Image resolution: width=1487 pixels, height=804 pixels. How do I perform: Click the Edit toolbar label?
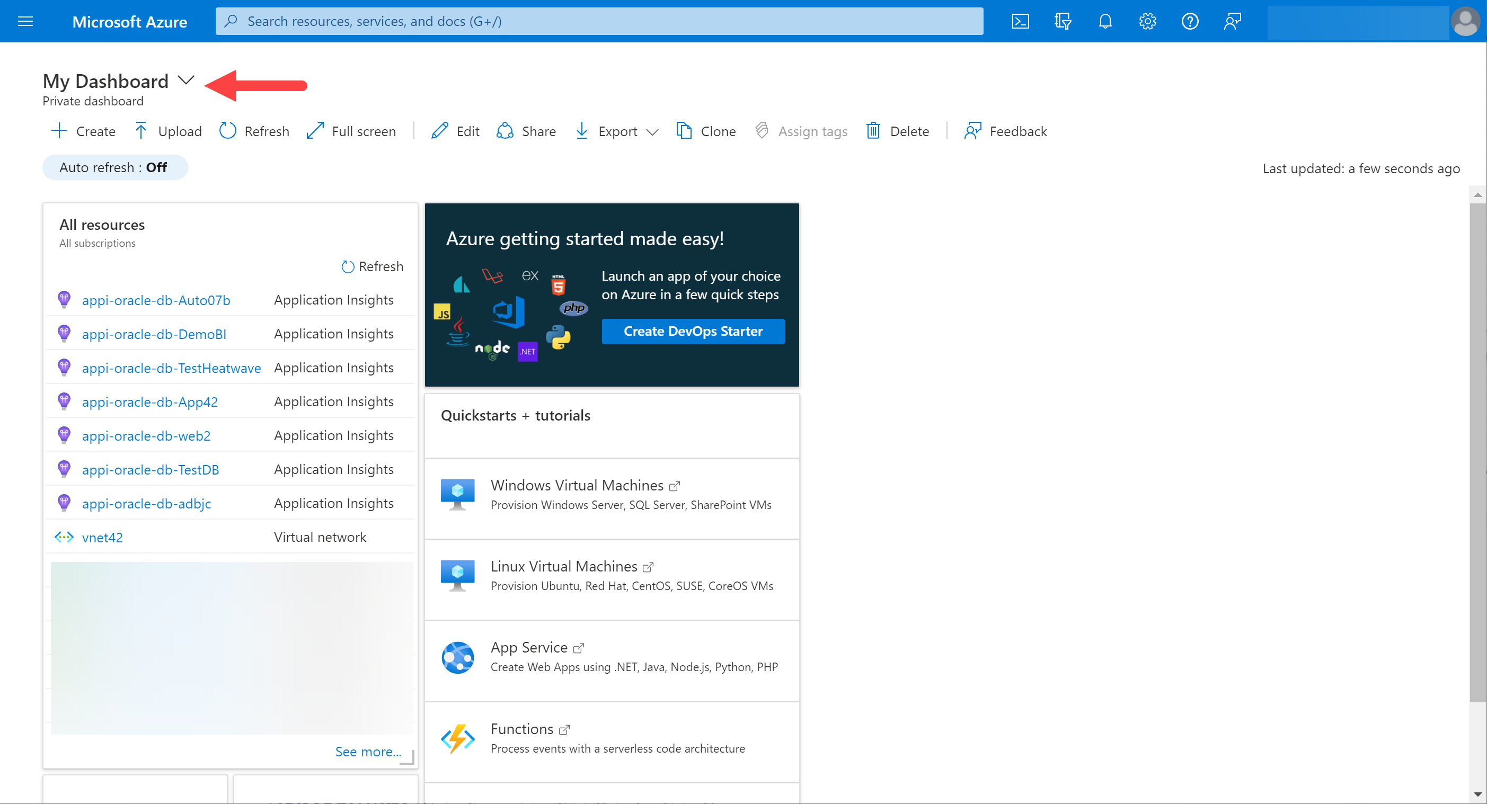coord(467,131)
